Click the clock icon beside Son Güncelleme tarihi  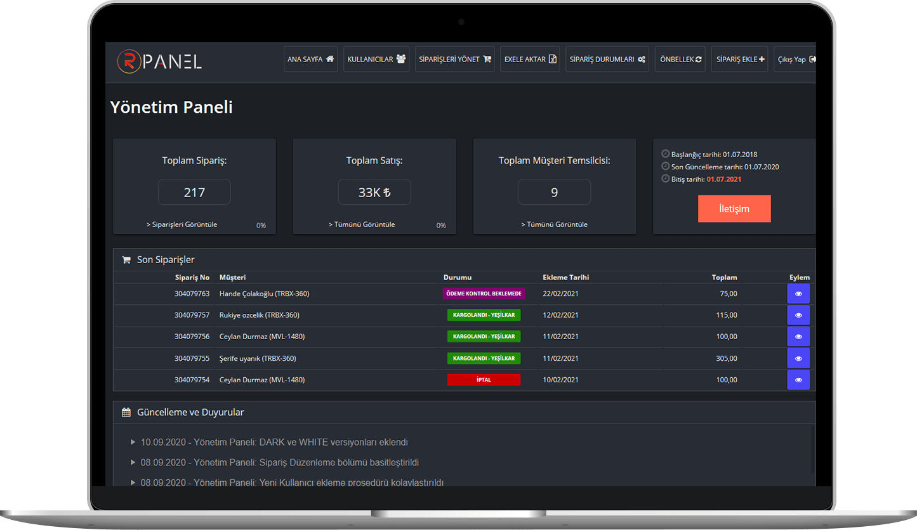pyautogui.click(x=665, y=167)
